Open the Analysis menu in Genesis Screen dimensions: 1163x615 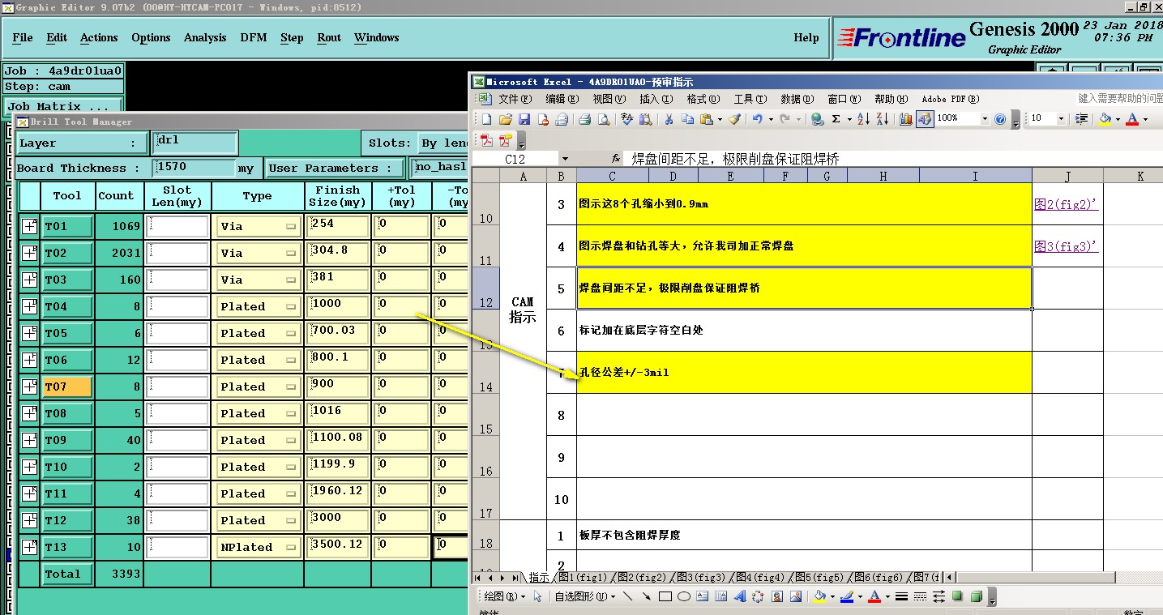point(205,37)
